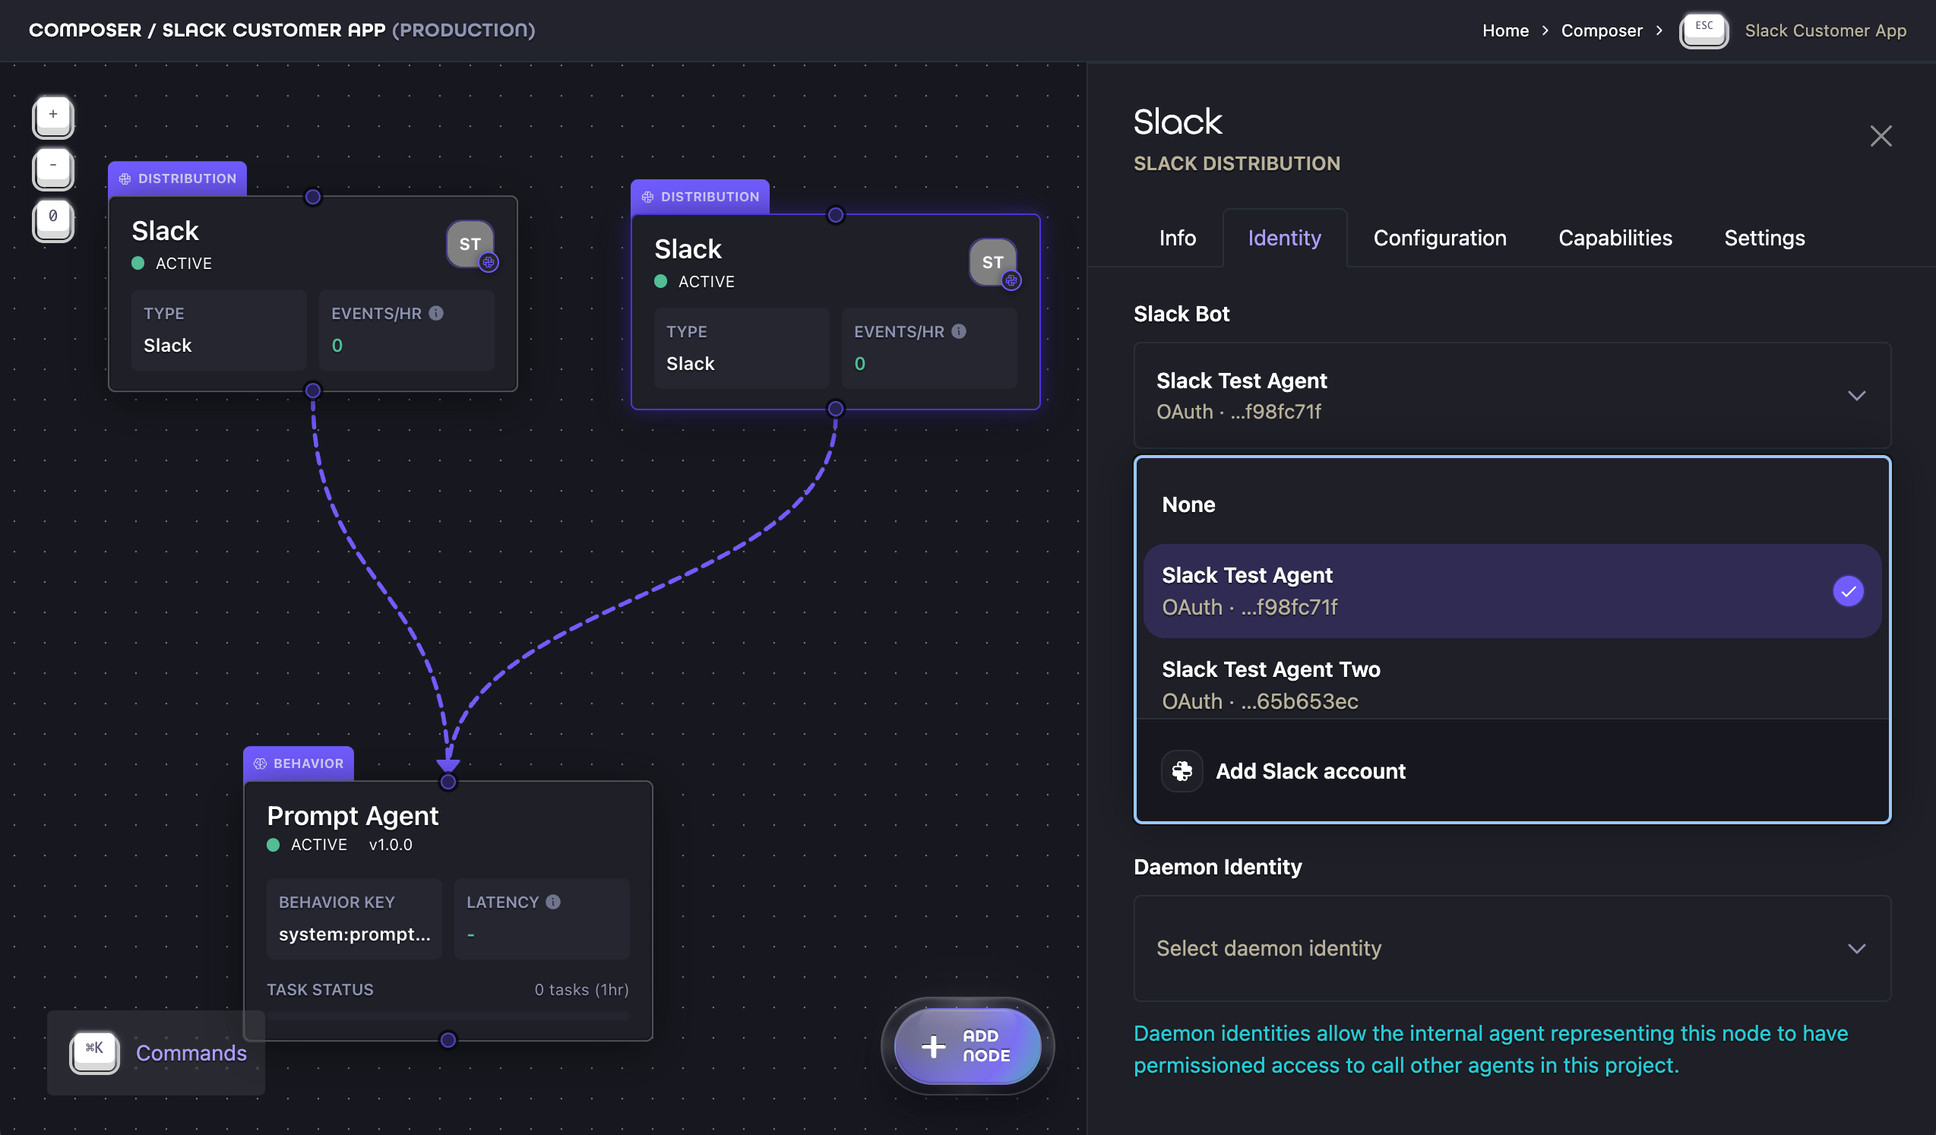Click the SLACK DISTRIBUTION subtitle
The image size is (1936, 1135).
(1237, 163)
